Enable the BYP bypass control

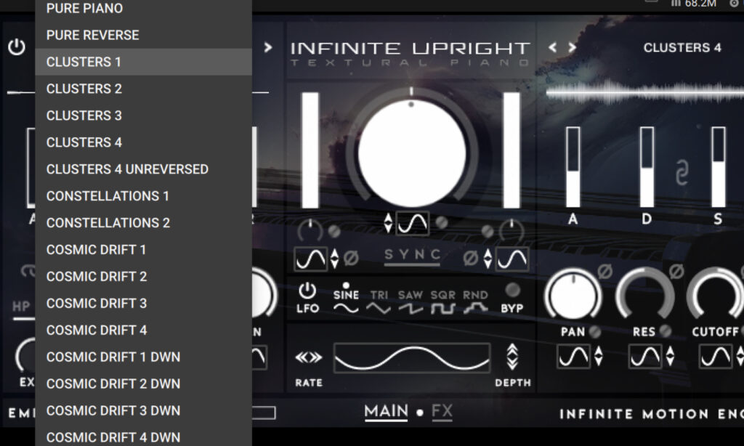coord(513,288)
